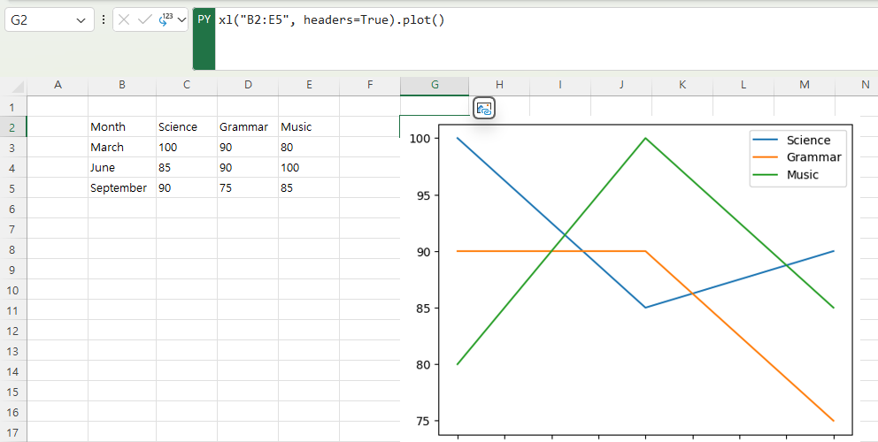
Task: Select row 12 header
Action: (13, 331)
